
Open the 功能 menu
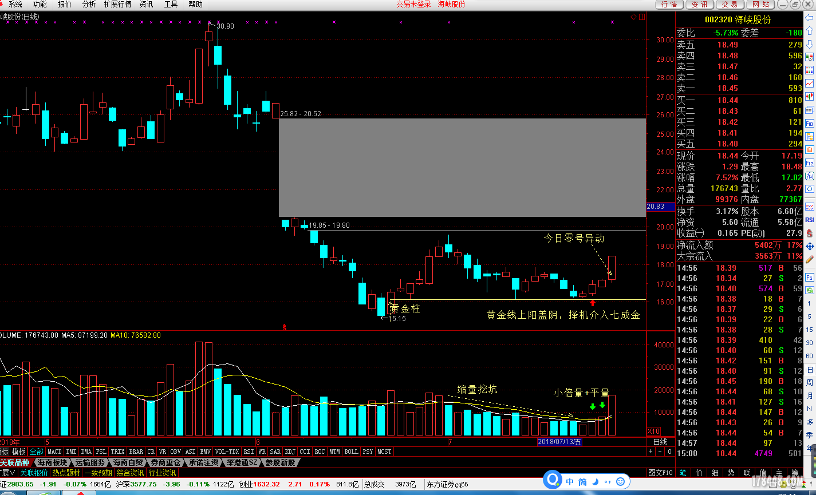(x=40, y=4)
